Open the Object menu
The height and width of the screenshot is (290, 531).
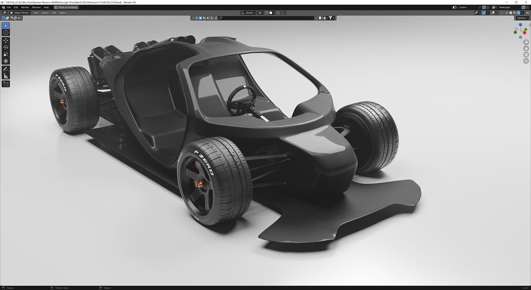[x=63, y=12]
